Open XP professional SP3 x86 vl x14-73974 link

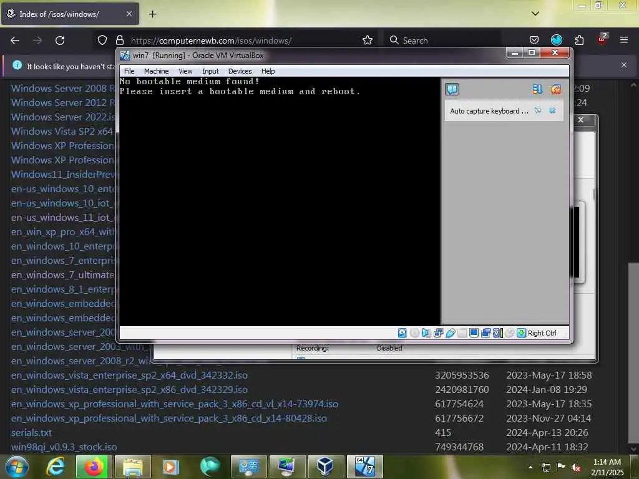175,404
